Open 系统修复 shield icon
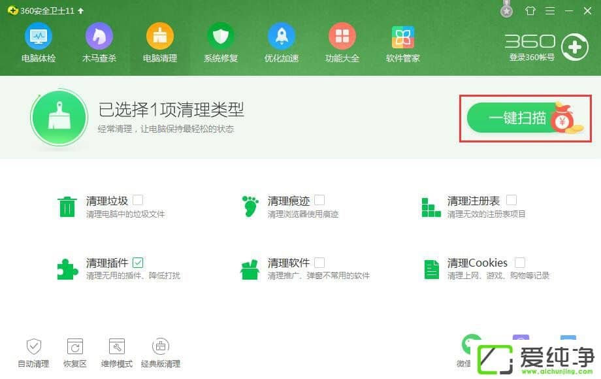 click(x=221, y=37)
